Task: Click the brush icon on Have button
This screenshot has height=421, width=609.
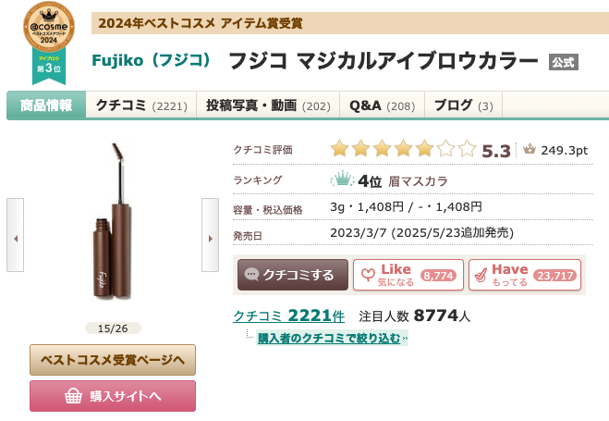Action: [480, 275]
